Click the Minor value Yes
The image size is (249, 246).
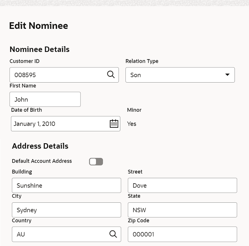pyautogui.click(x=132, y=124)
